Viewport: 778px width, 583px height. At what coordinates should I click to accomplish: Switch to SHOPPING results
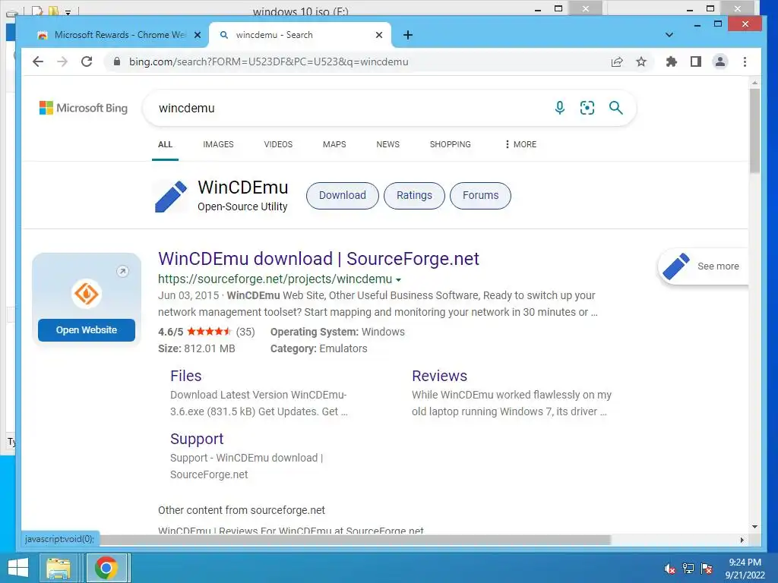(x=451, y=144)
